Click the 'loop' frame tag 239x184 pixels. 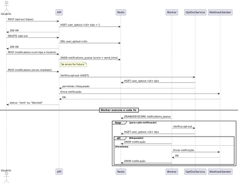pyautogui.click(x=119, y=123)
